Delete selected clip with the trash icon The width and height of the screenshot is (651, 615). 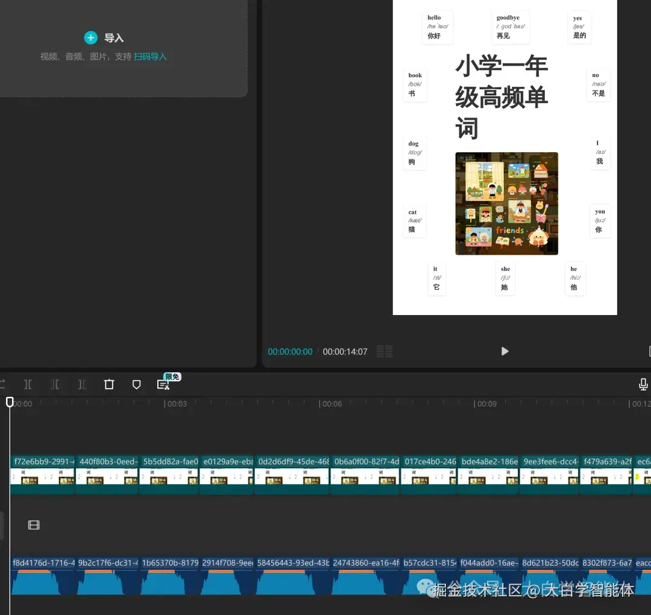[109, 384]
